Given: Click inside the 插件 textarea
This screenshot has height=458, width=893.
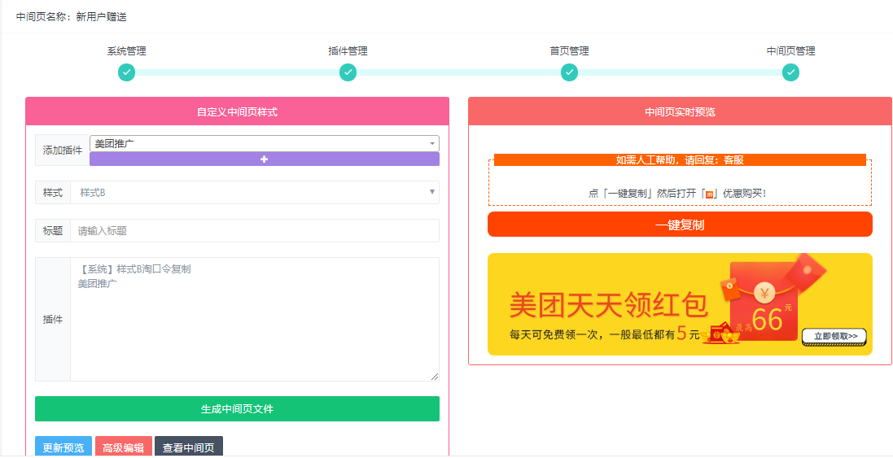Looking at the screenshot, I should 255,319.
